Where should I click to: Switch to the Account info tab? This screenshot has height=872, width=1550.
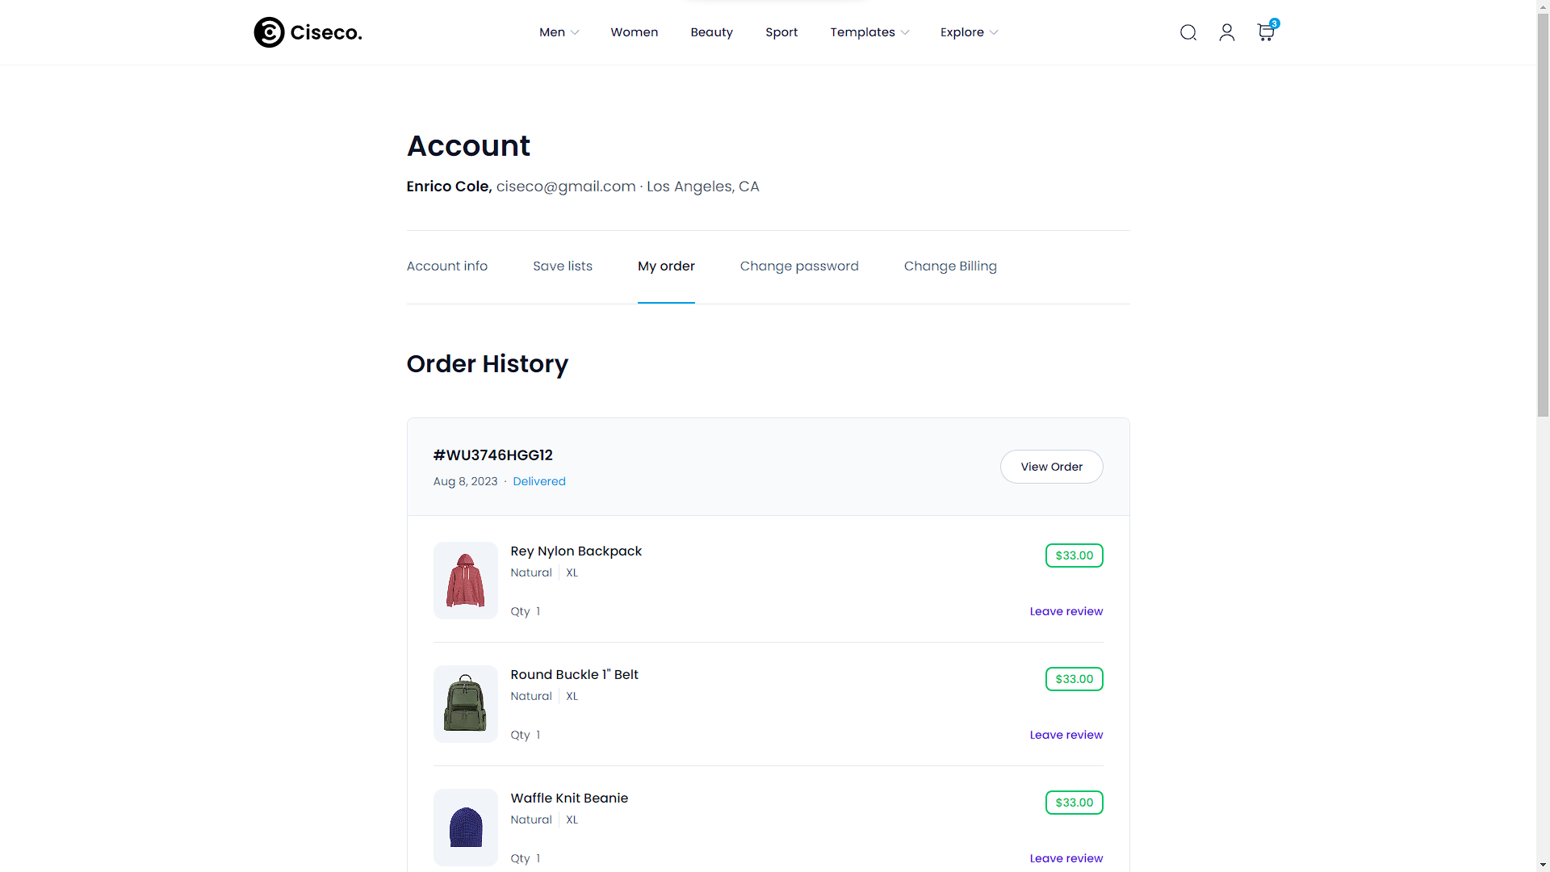tap(446, 266)
